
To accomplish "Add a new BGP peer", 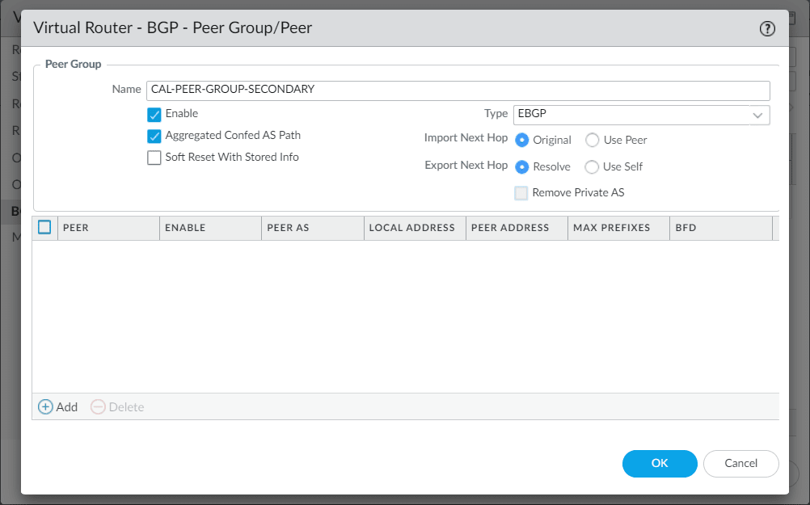I will (57, 406).
